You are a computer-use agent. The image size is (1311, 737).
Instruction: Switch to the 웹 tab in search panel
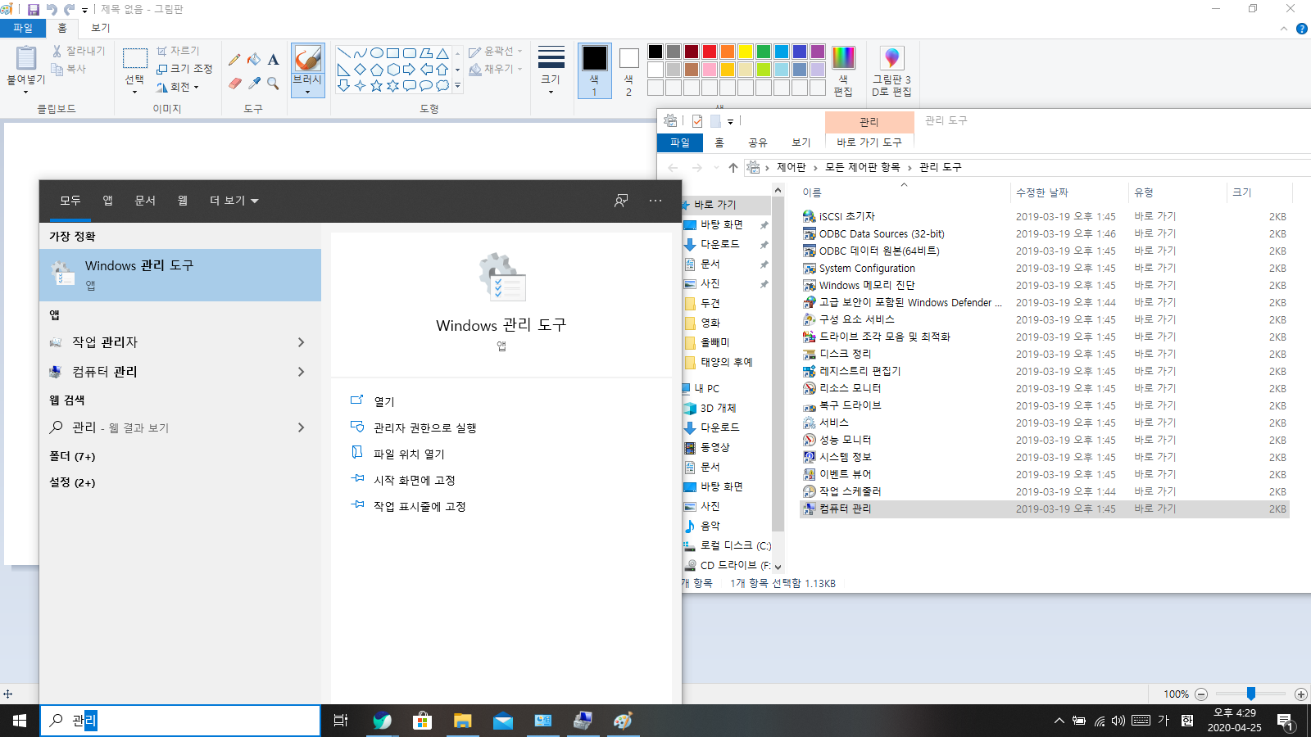[x=183, y=201]
